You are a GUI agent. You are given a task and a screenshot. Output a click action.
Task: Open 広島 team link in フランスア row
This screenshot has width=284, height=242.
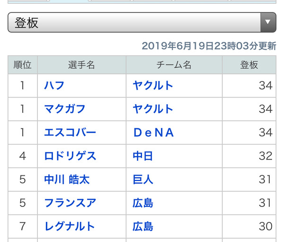(143, 203)
